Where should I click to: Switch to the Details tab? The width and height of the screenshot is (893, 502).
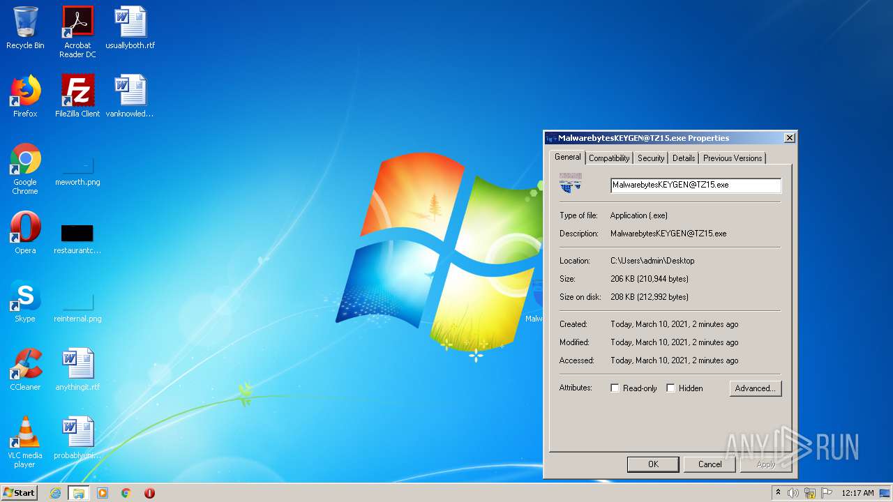[684, 158]
